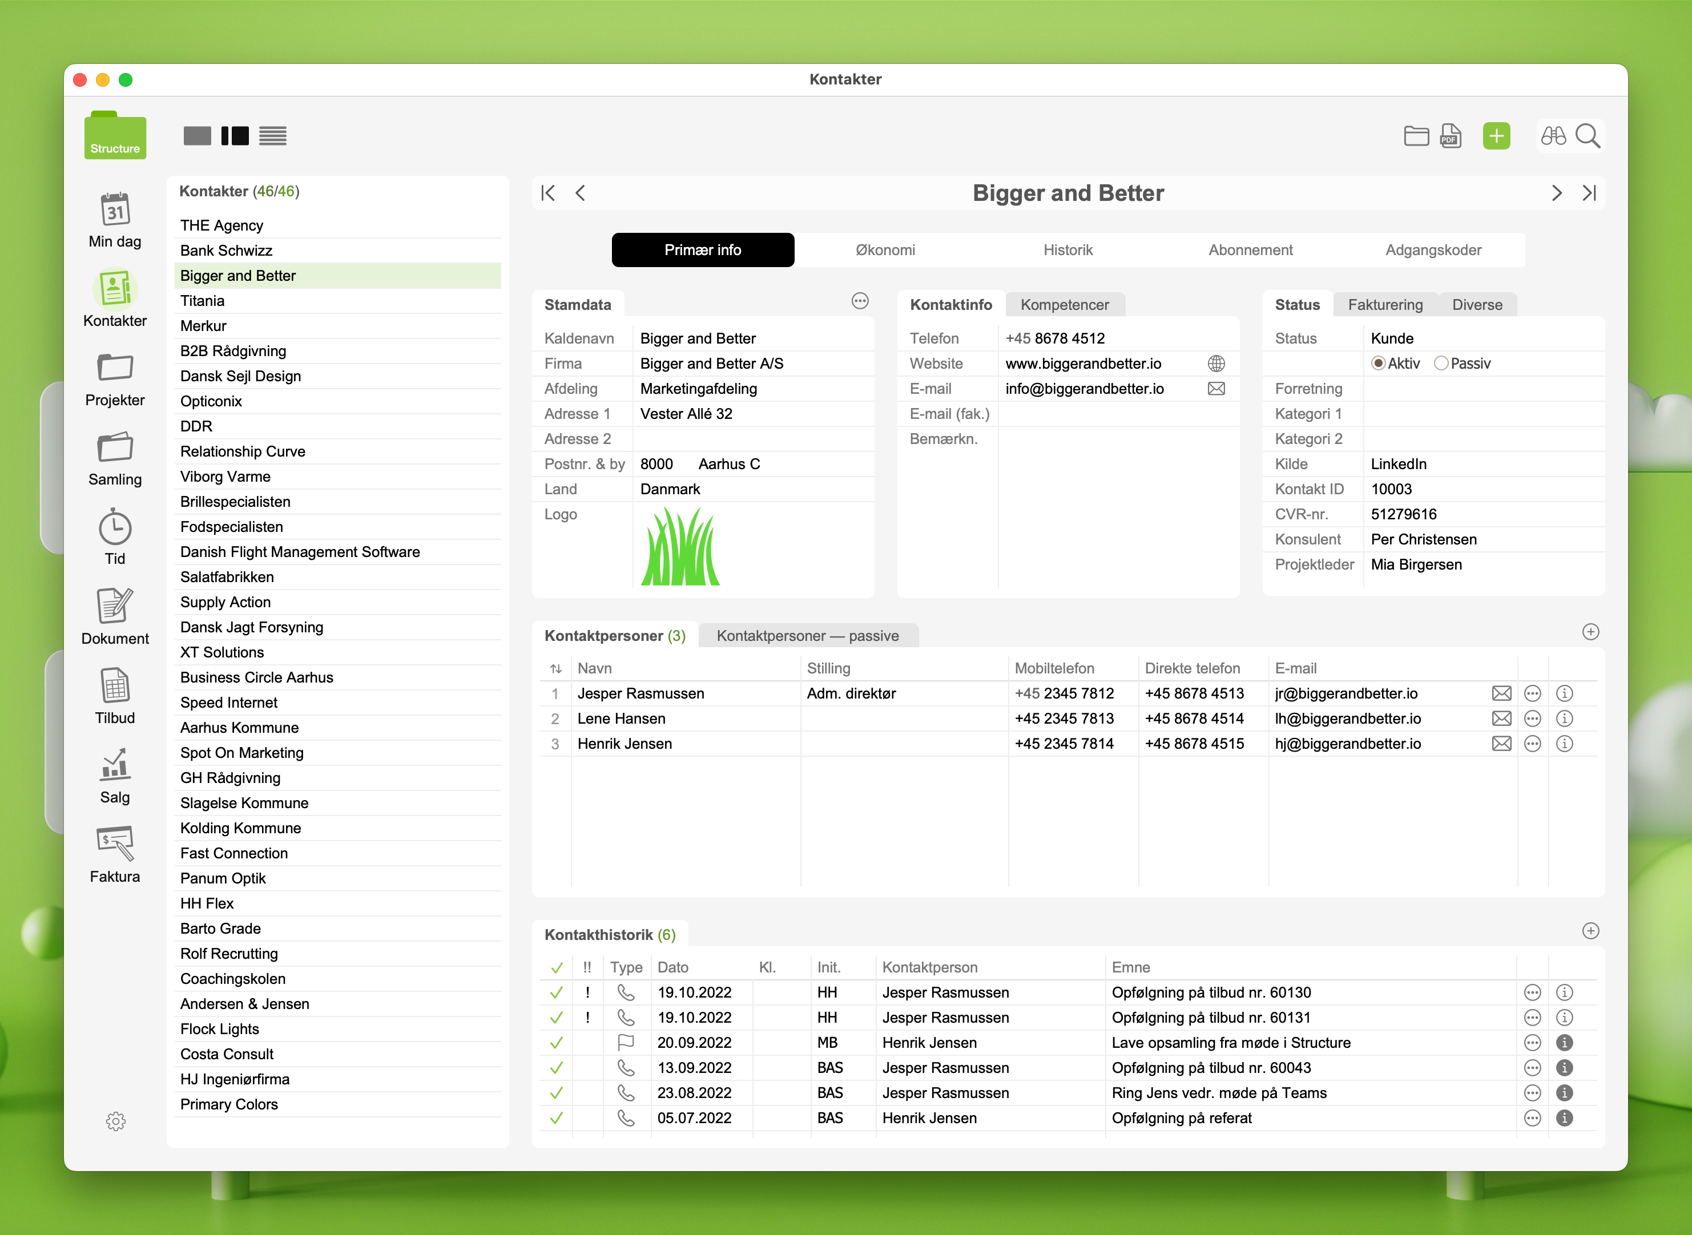Select Titania in contacts list

pyautogui.click(x=203, y=301)
